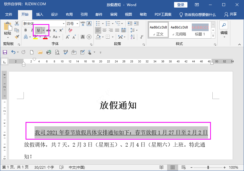Toggle the underline button
This screenshot has width=244, height=171.
point(38,30)
